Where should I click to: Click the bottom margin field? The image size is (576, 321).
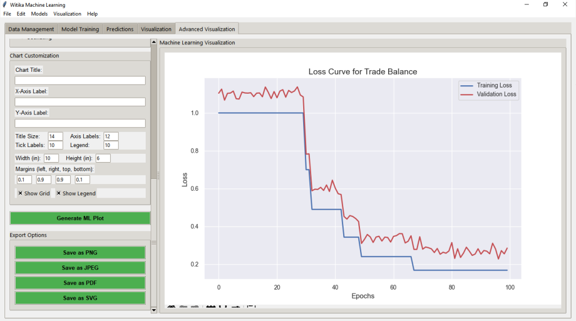(82, 180)
